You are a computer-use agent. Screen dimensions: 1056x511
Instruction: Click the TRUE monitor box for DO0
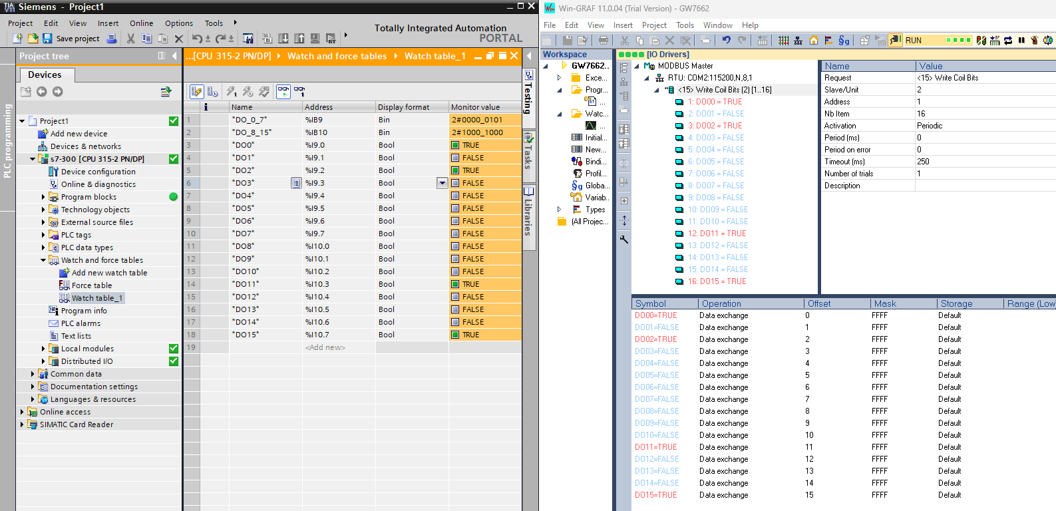(x=456, y=145)
